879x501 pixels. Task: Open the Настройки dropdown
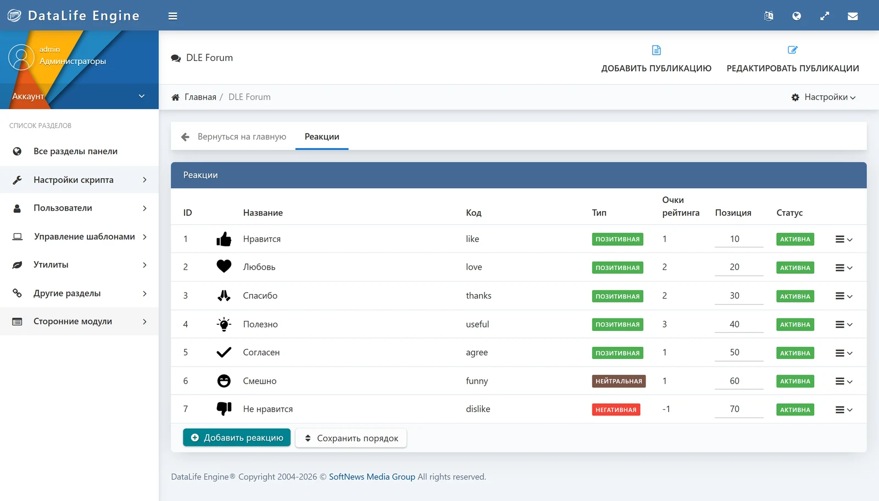pyautogui.click(x=824, y=97)
